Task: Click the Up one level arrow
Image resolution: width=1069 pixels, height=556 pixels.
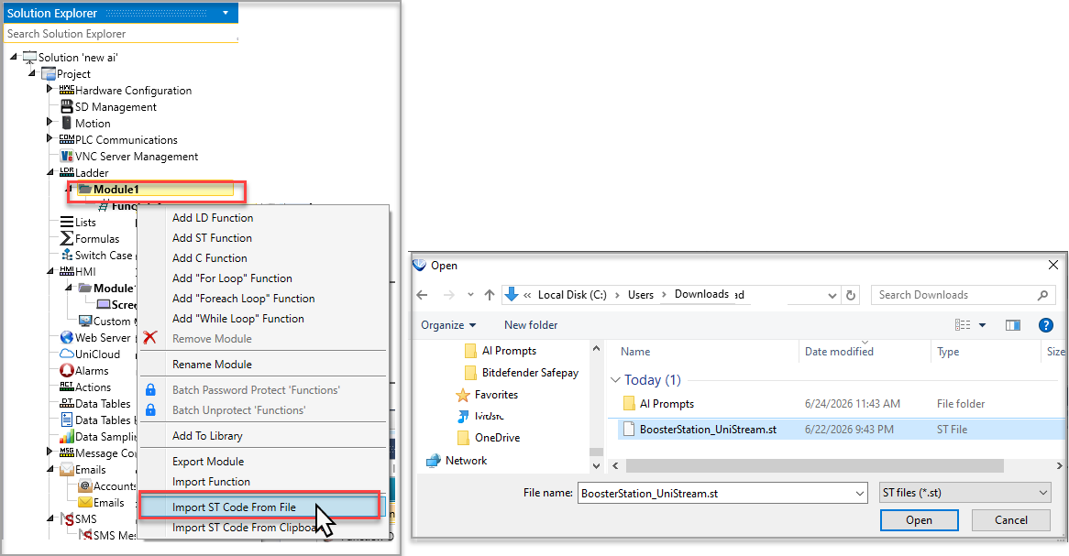Action: (x=490, y=295)
